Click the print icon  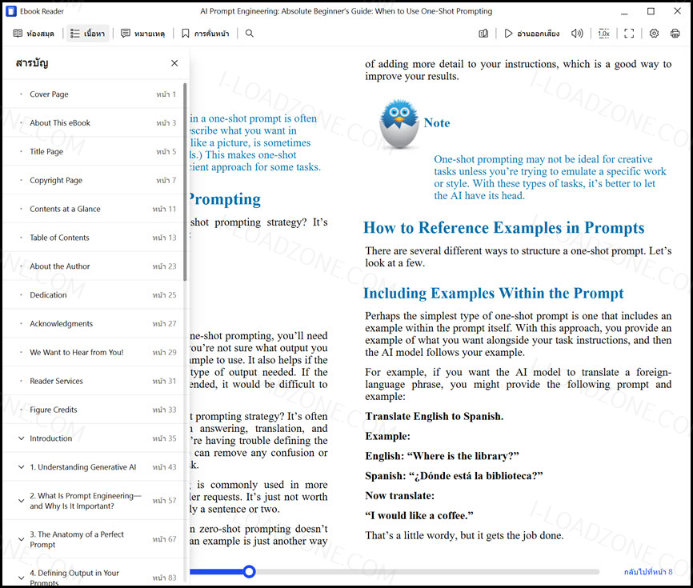click(675, 34)
